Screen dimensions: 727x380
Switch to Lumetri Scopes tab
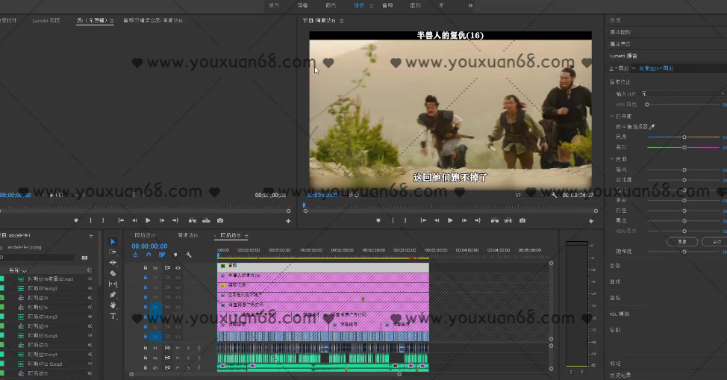pos(46,20)
